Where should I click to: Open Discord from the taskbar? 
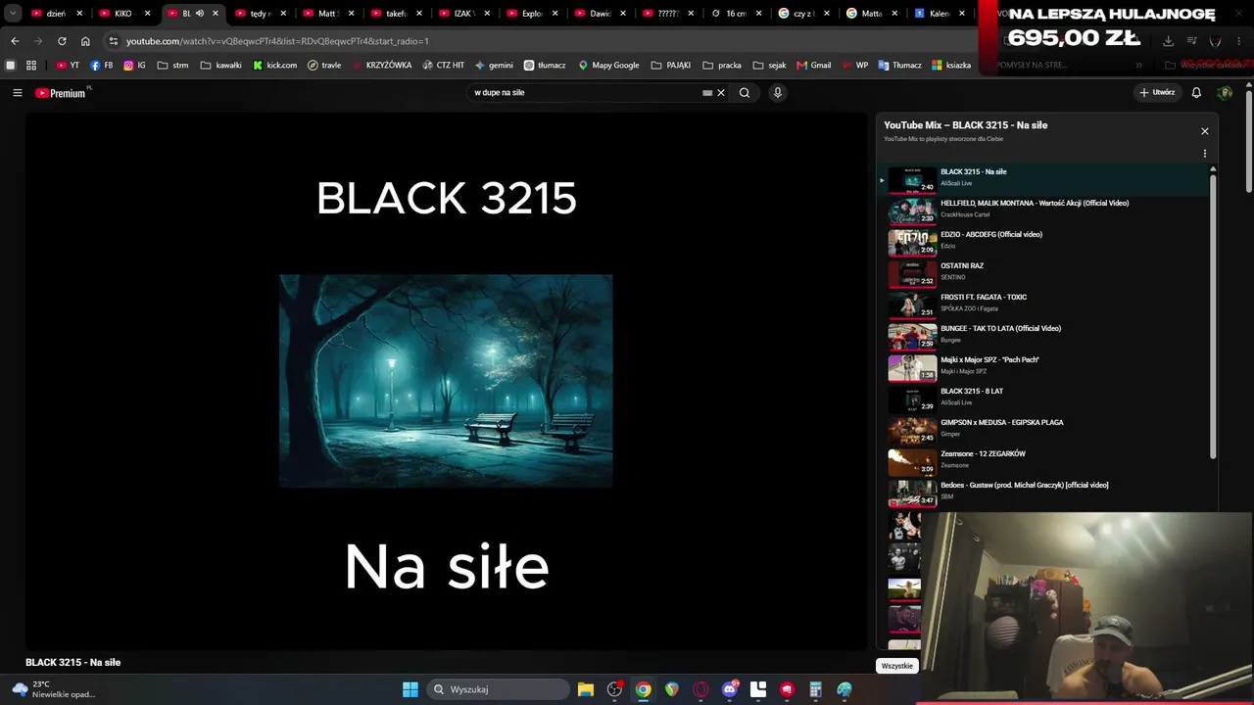click(729, 689)
